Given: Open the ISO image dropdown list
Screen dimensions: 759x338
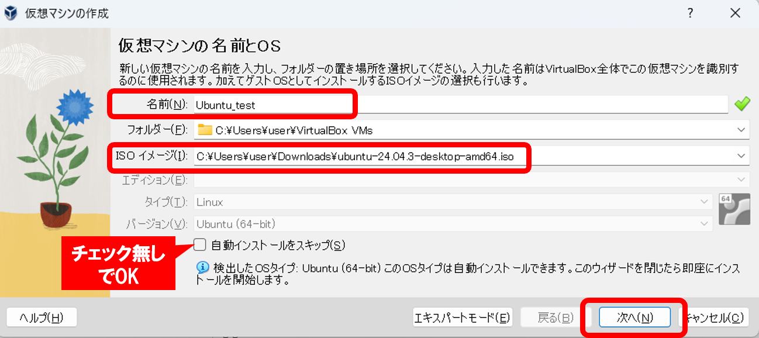Looking at the screenshot, I should [741, 156].
